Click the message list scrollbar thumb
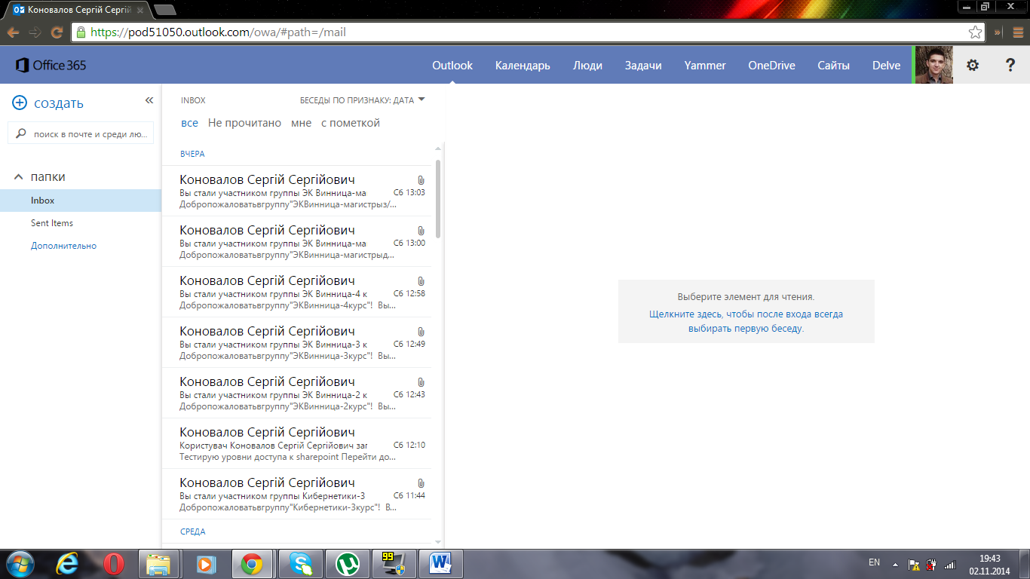This screenshot has height=579, width=1030. point(438,199)
